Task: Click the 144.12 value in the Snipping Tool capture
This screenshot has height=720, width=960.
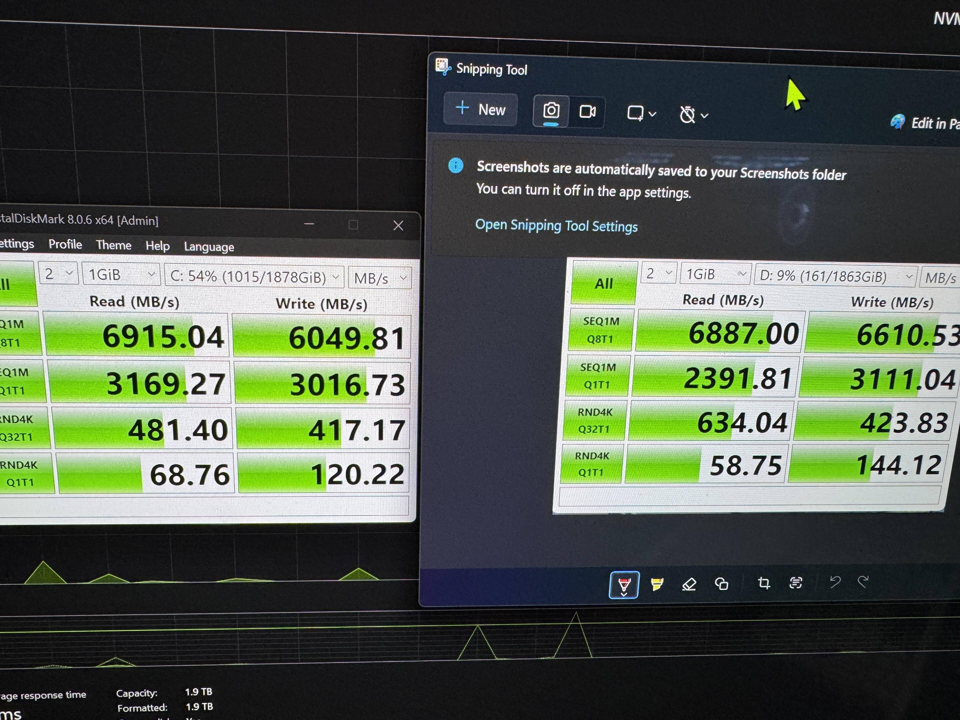Action: pos(898,465)
